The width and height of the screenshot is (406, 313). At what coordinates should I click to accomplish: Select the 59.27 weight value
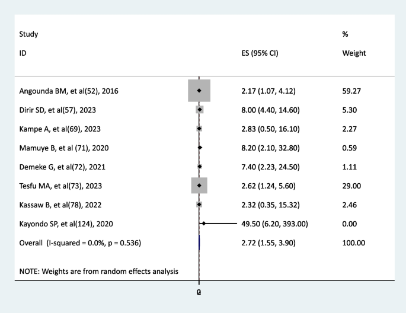(352, 90)
